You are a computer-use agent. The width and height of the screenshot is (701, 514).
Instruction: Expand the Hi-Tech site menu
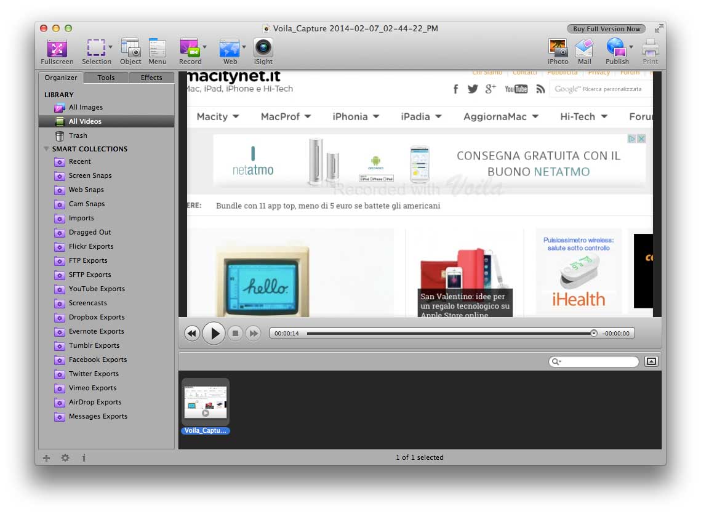[583, 117]
